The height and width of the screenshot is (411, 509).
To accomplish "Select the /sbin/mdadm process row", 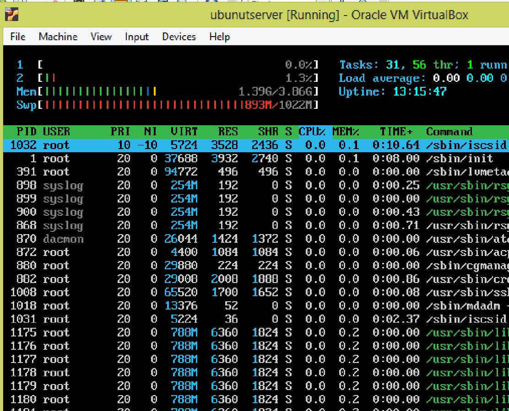I will (x=256, y=306).
